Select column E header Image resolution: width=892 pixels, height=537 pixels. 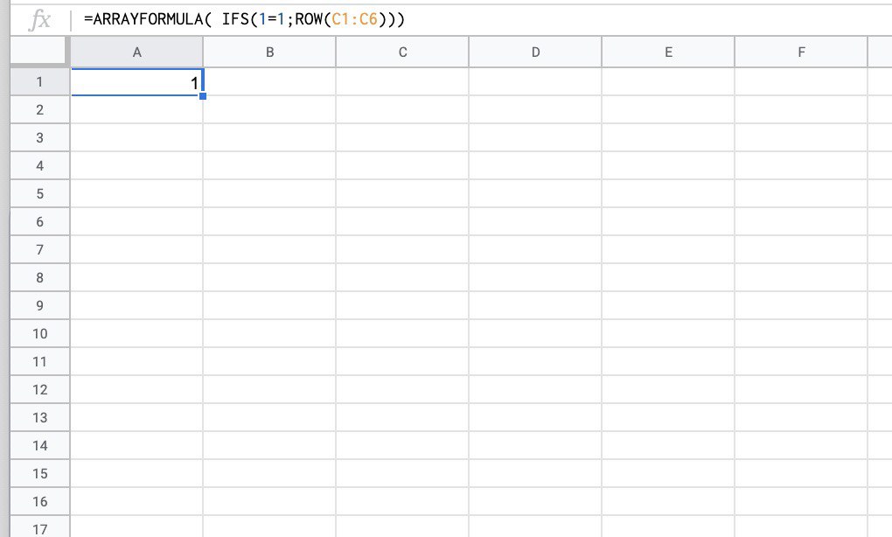pyautogui.click(x=668, y=52)
